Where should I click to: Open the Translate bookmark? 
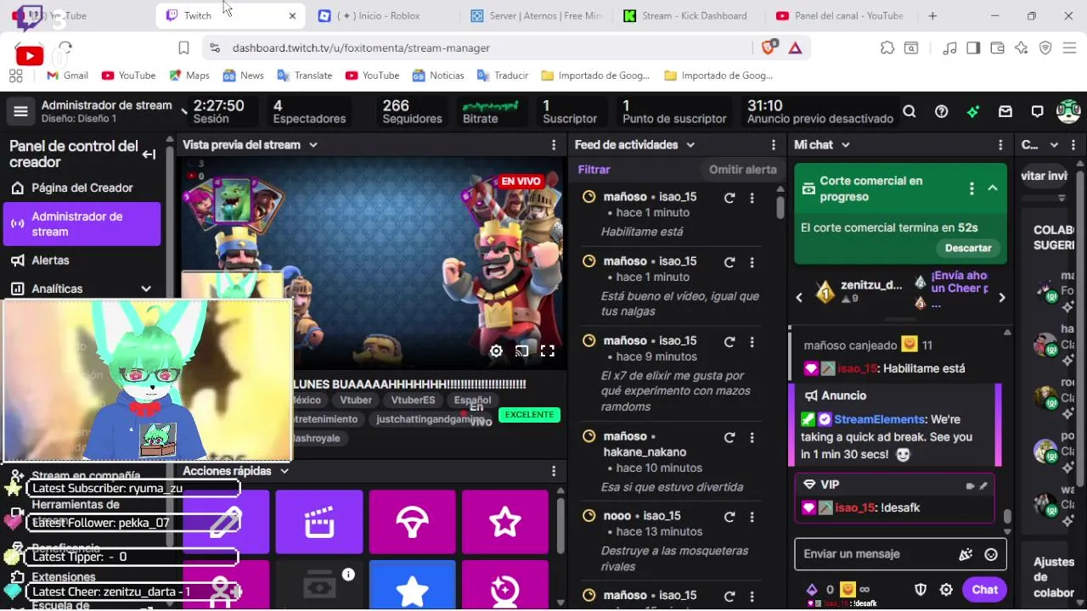pyautogui.click(x=304, y=76)
